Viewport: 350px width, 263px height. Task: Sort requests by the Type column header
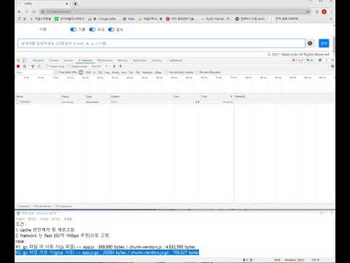click(97, 96)
